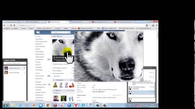This screenshot has height=109, width=195.
Task: Click the Сообщения link in left menu
Action: [x=39, y=59]
